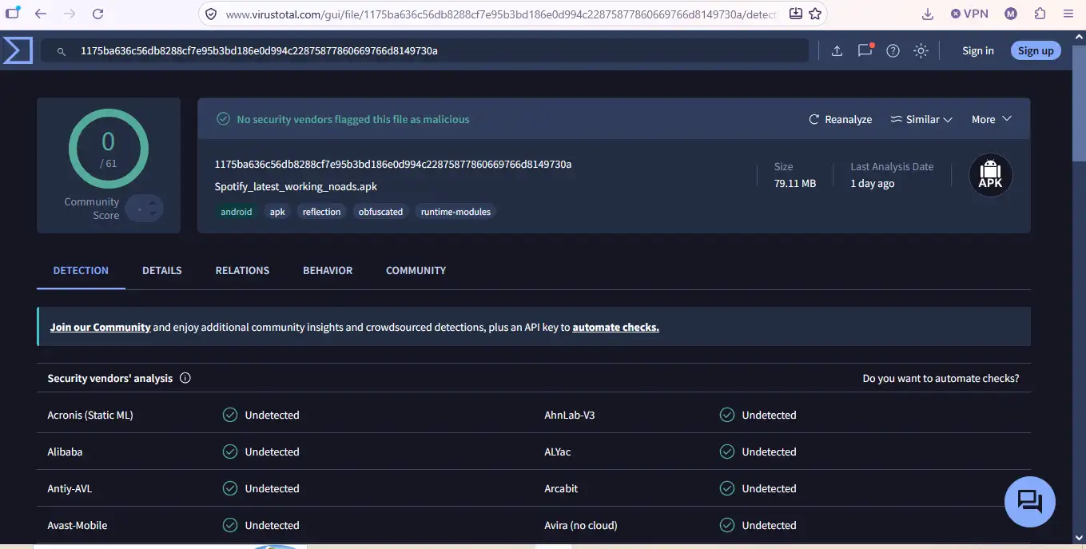The image size is (1086, 549).
Task: Click the Antiy-AVL vendor name
Action: [x=70, y=488]
